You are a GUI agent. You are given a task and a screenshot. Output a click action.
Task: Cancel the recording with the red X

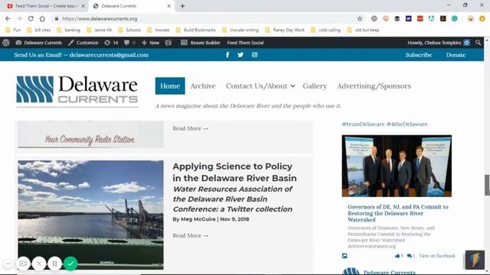pos(39,264)
